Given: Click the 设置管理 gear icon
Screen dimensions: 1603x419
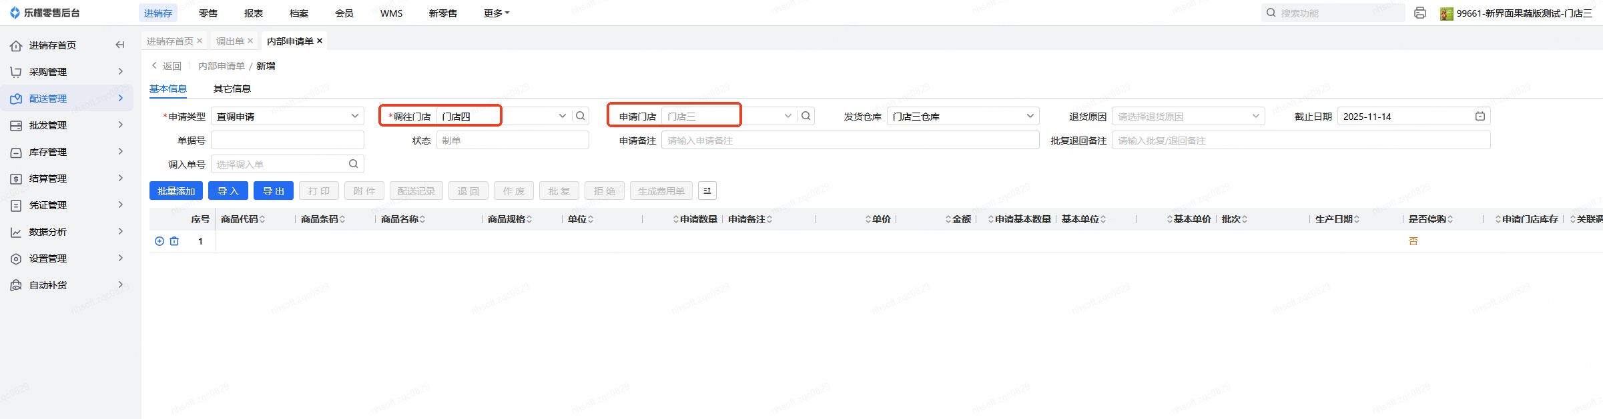Looking at the screenshot, I should coord(16,258).
